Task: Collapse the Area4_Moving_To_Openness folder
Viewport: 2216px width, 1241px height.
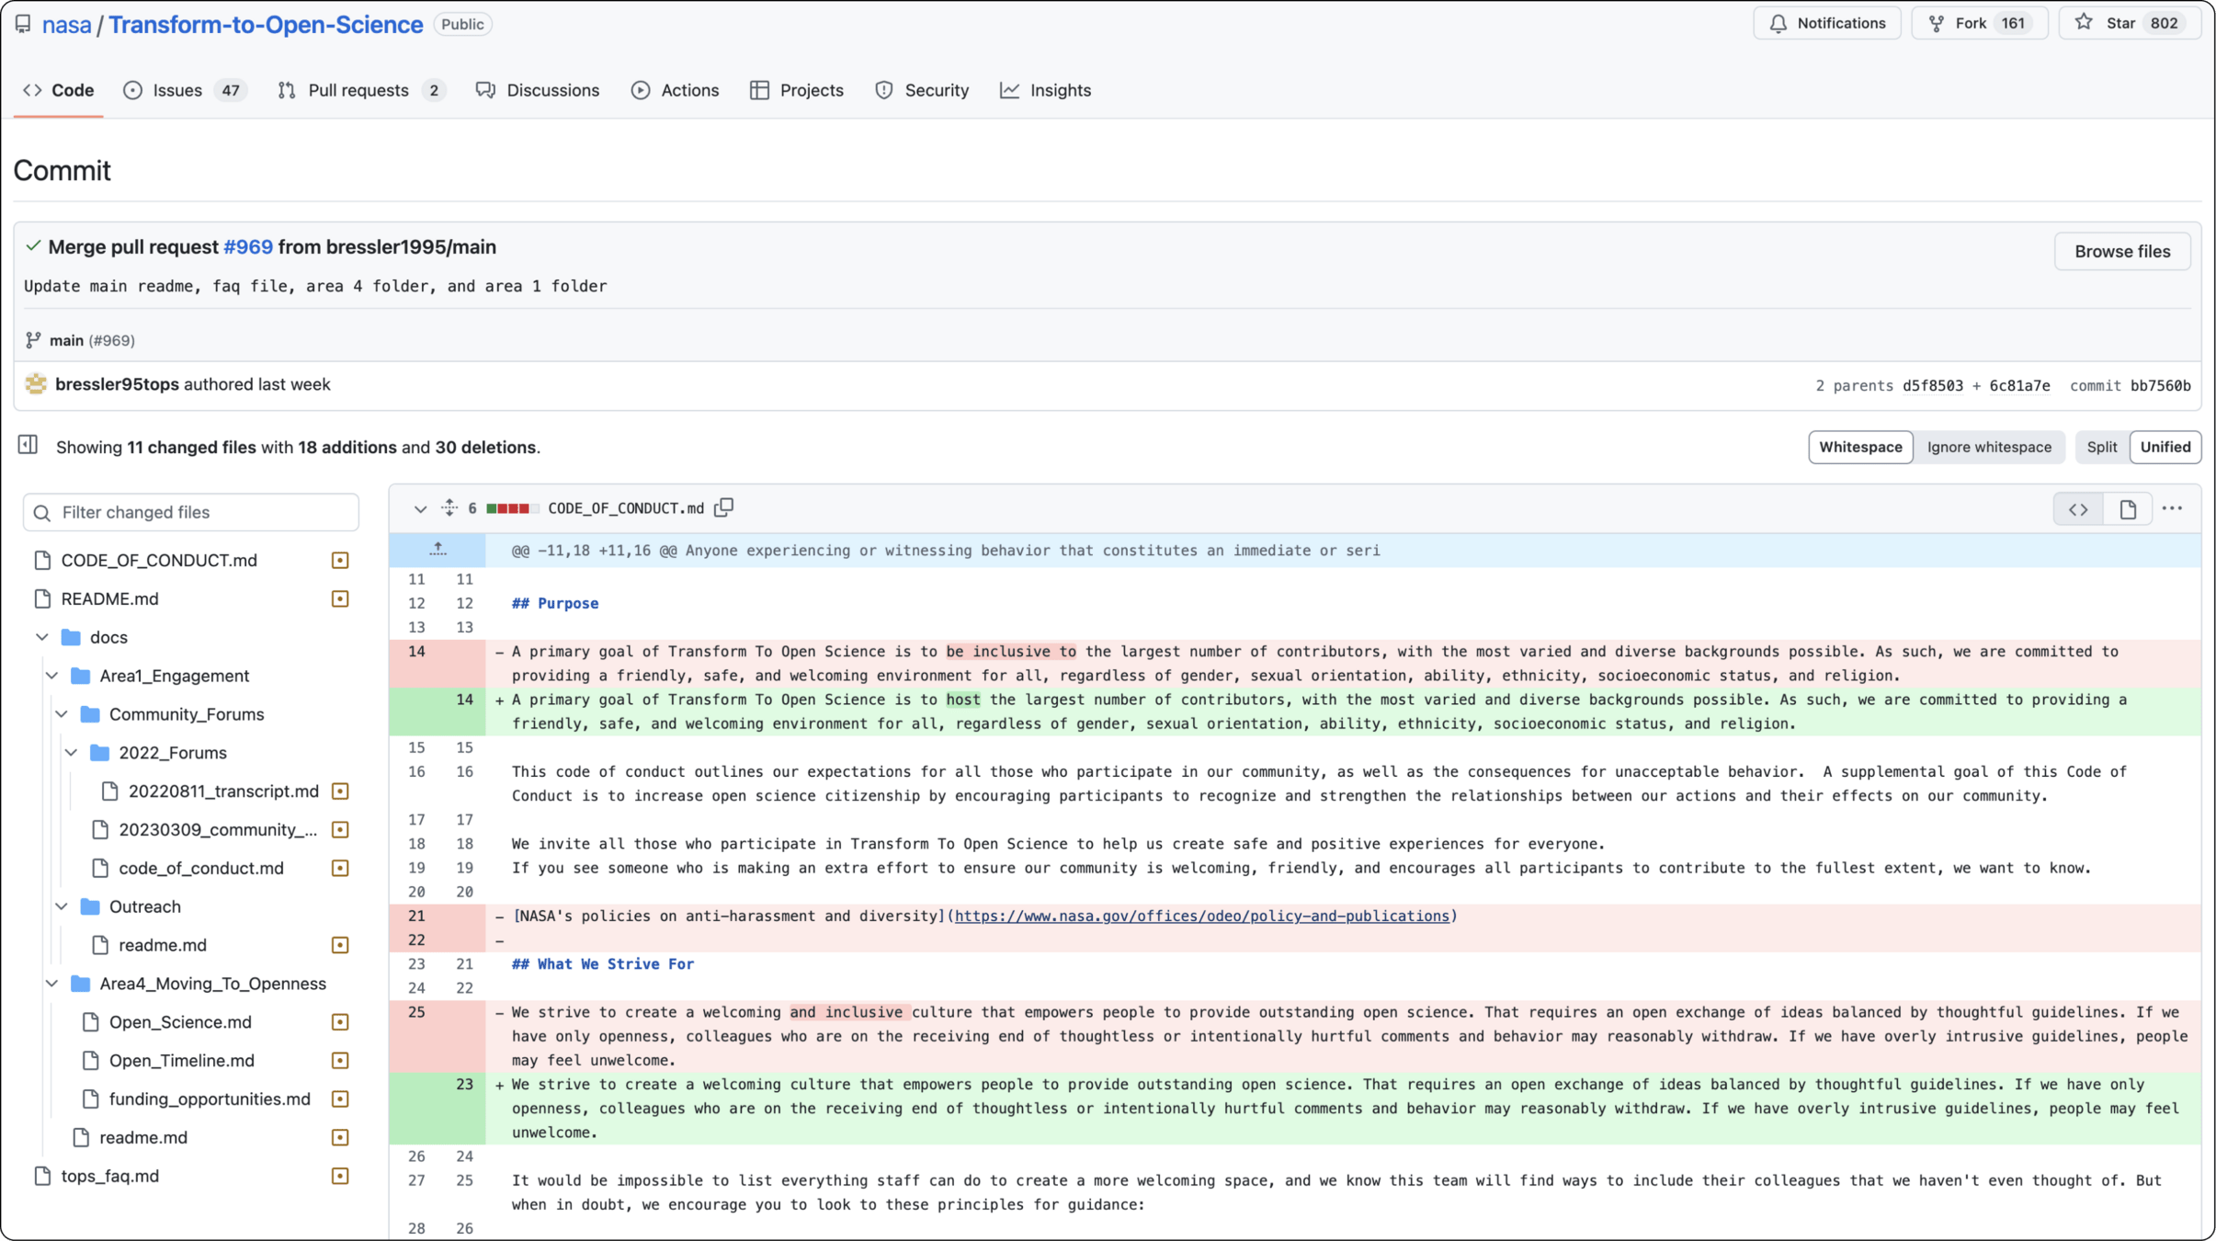Action: 52,984
